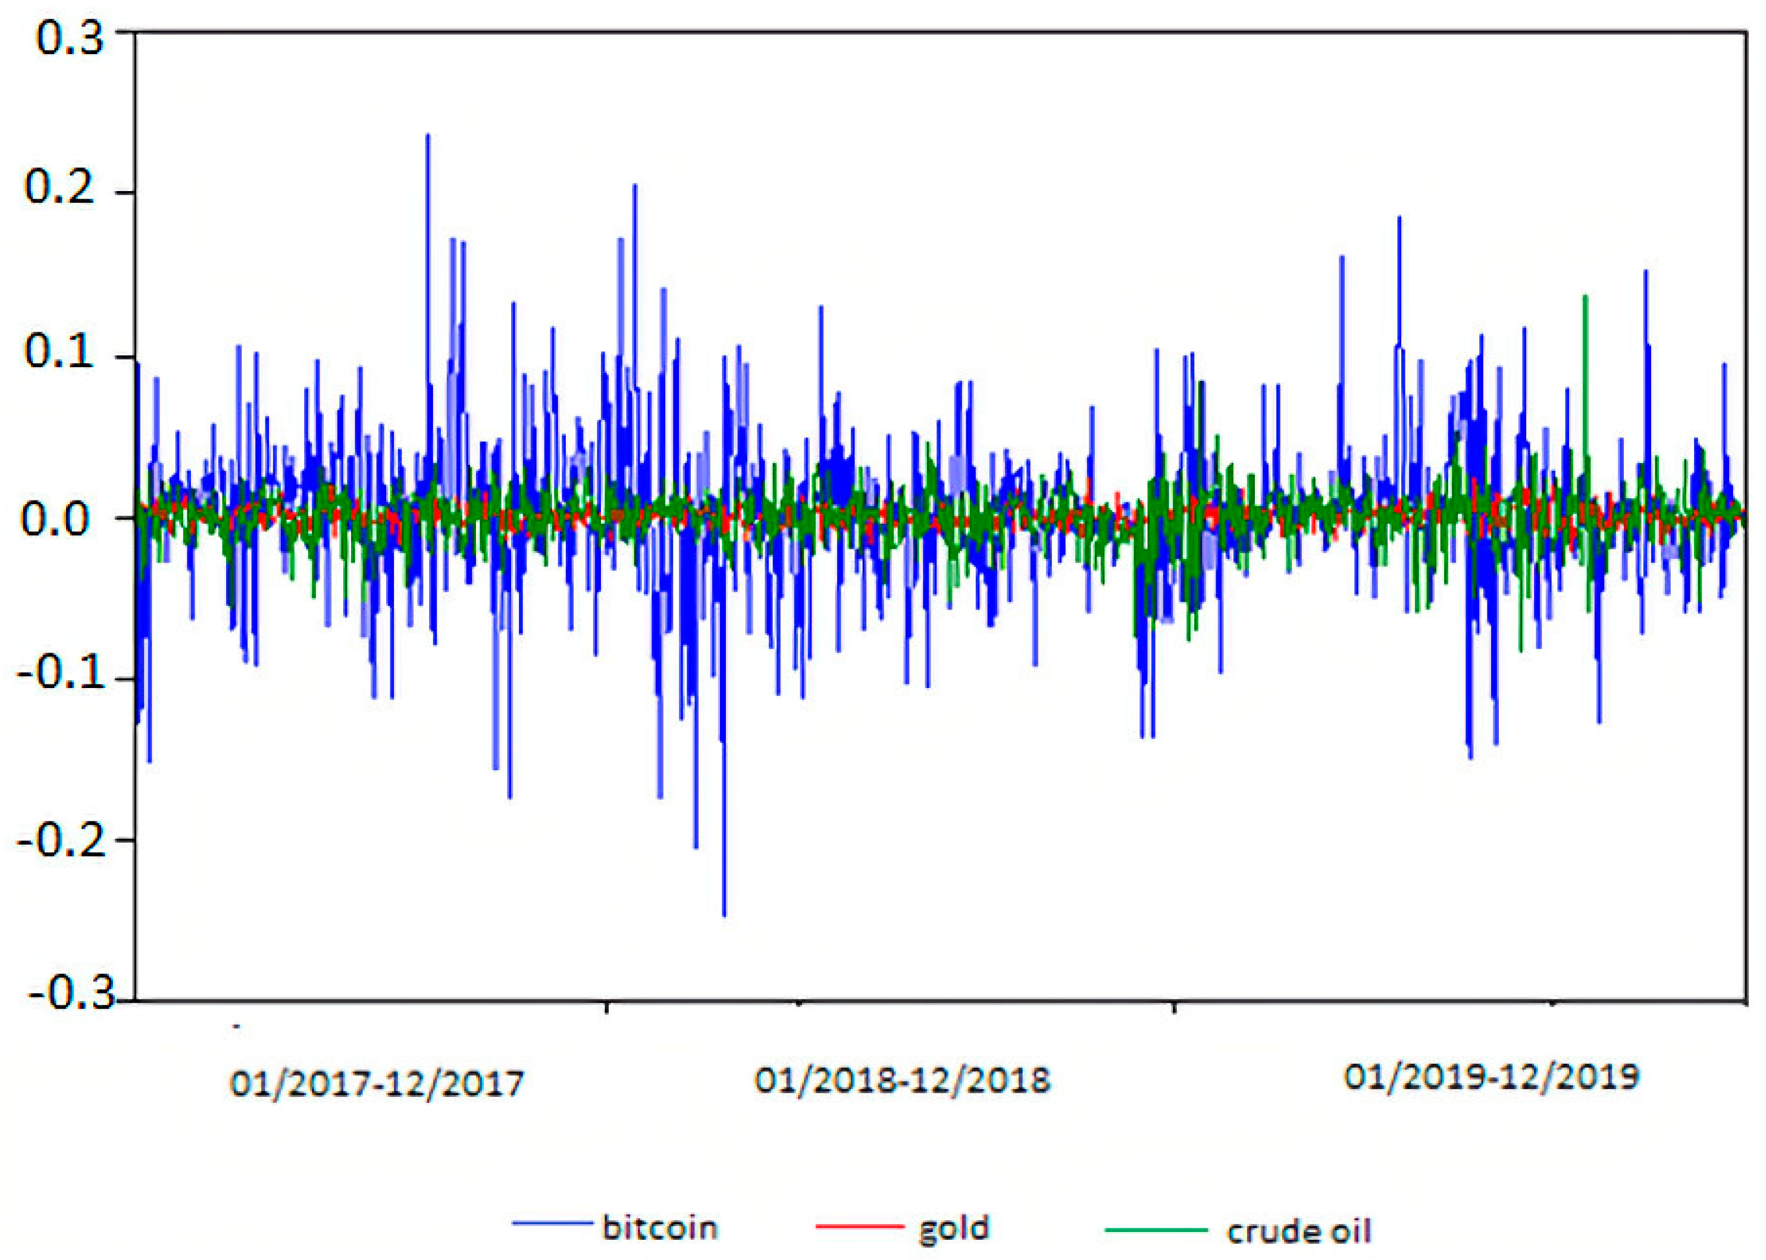Click the green crude oil legend line
The height and width of the screenshot is (1260, 1766).
(1156, 1230)
